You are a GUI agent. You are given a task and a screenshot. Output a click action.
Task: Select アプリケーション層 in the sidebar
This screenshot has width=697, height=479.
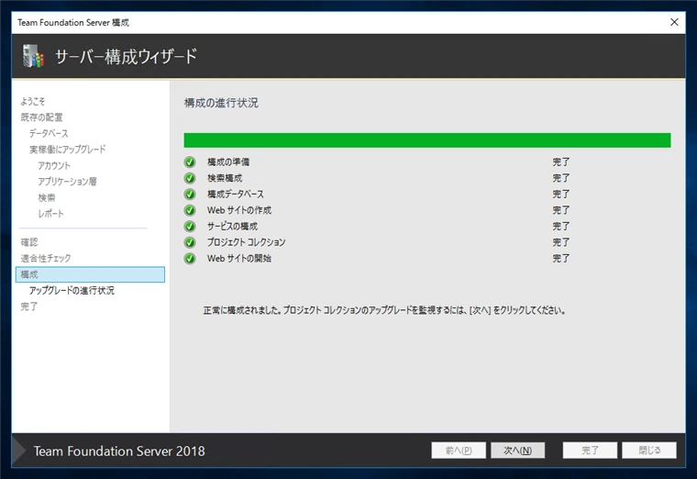pyautogui.click(x=67, y=182)
